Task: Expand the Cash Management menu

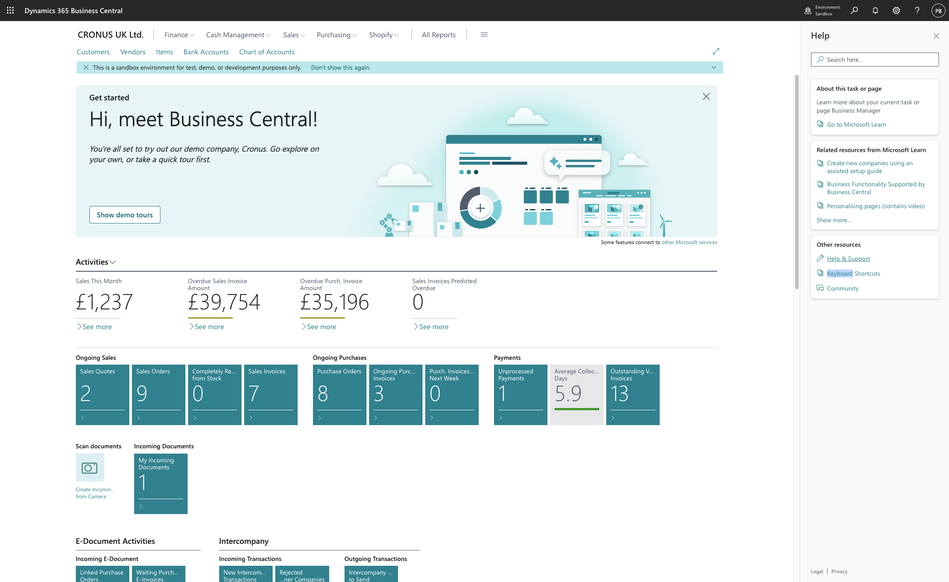Action: click(x=238, y=35)
